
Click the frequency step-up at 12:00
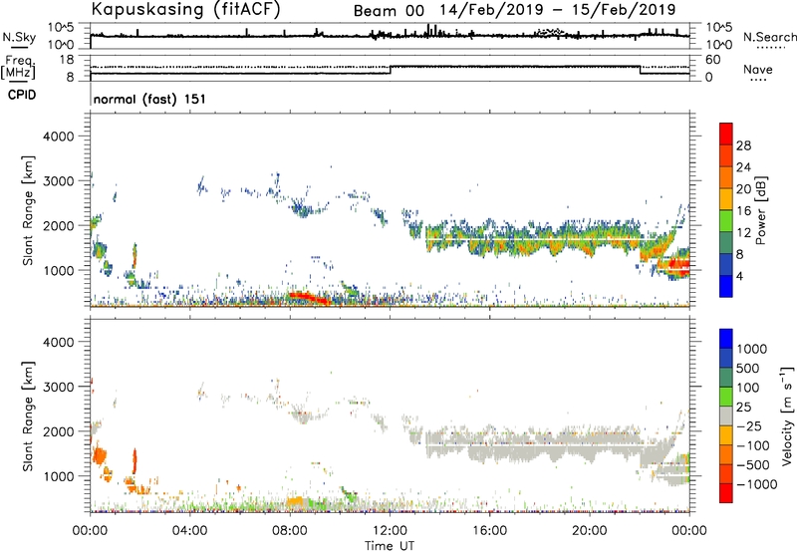(390, 70)
